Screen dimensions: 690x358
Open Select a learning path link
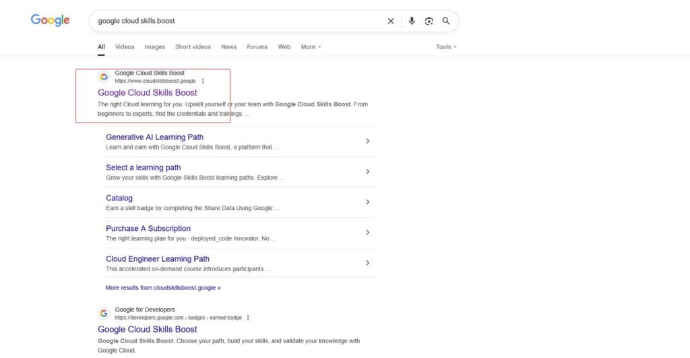(143, 168)
